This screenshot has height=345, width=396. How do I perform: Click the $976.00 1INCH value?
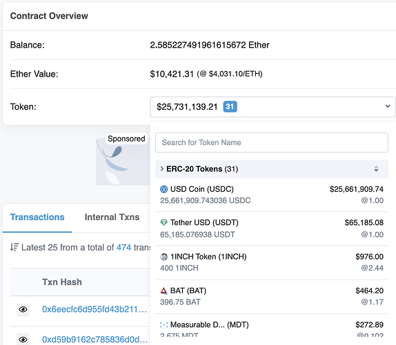[370, 257]
